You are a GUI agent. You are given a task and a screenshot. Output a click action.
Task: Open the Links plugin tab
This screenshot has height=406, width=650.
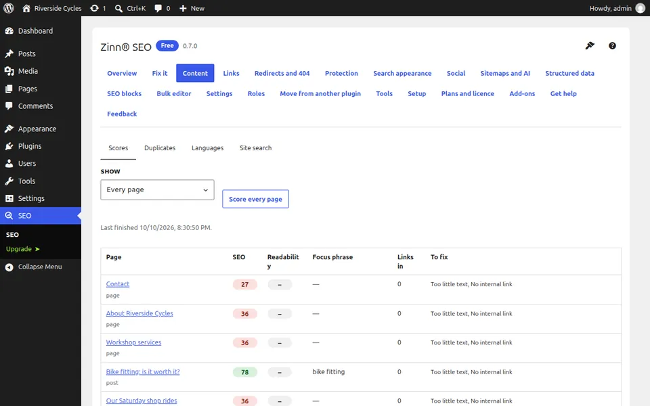pos(231,73)
